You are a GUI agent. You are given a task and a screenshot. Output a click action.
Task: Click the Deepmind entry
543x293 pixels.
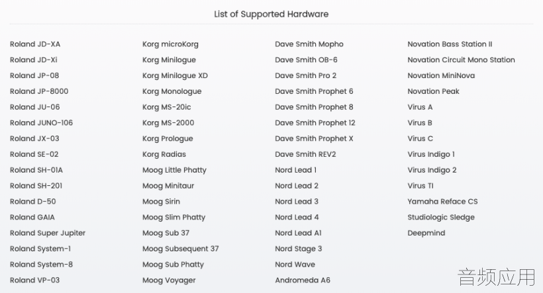pyautogui.click(x=426, y=233)
